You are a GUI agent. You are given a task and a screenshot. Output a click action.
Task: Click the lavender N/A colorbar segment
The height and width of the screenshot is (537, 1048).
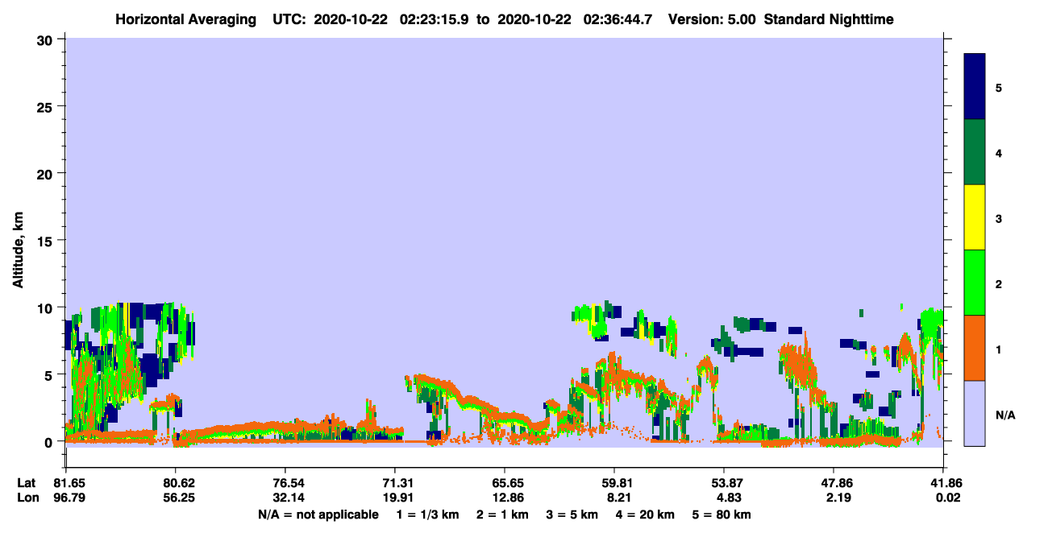[975, 413]
